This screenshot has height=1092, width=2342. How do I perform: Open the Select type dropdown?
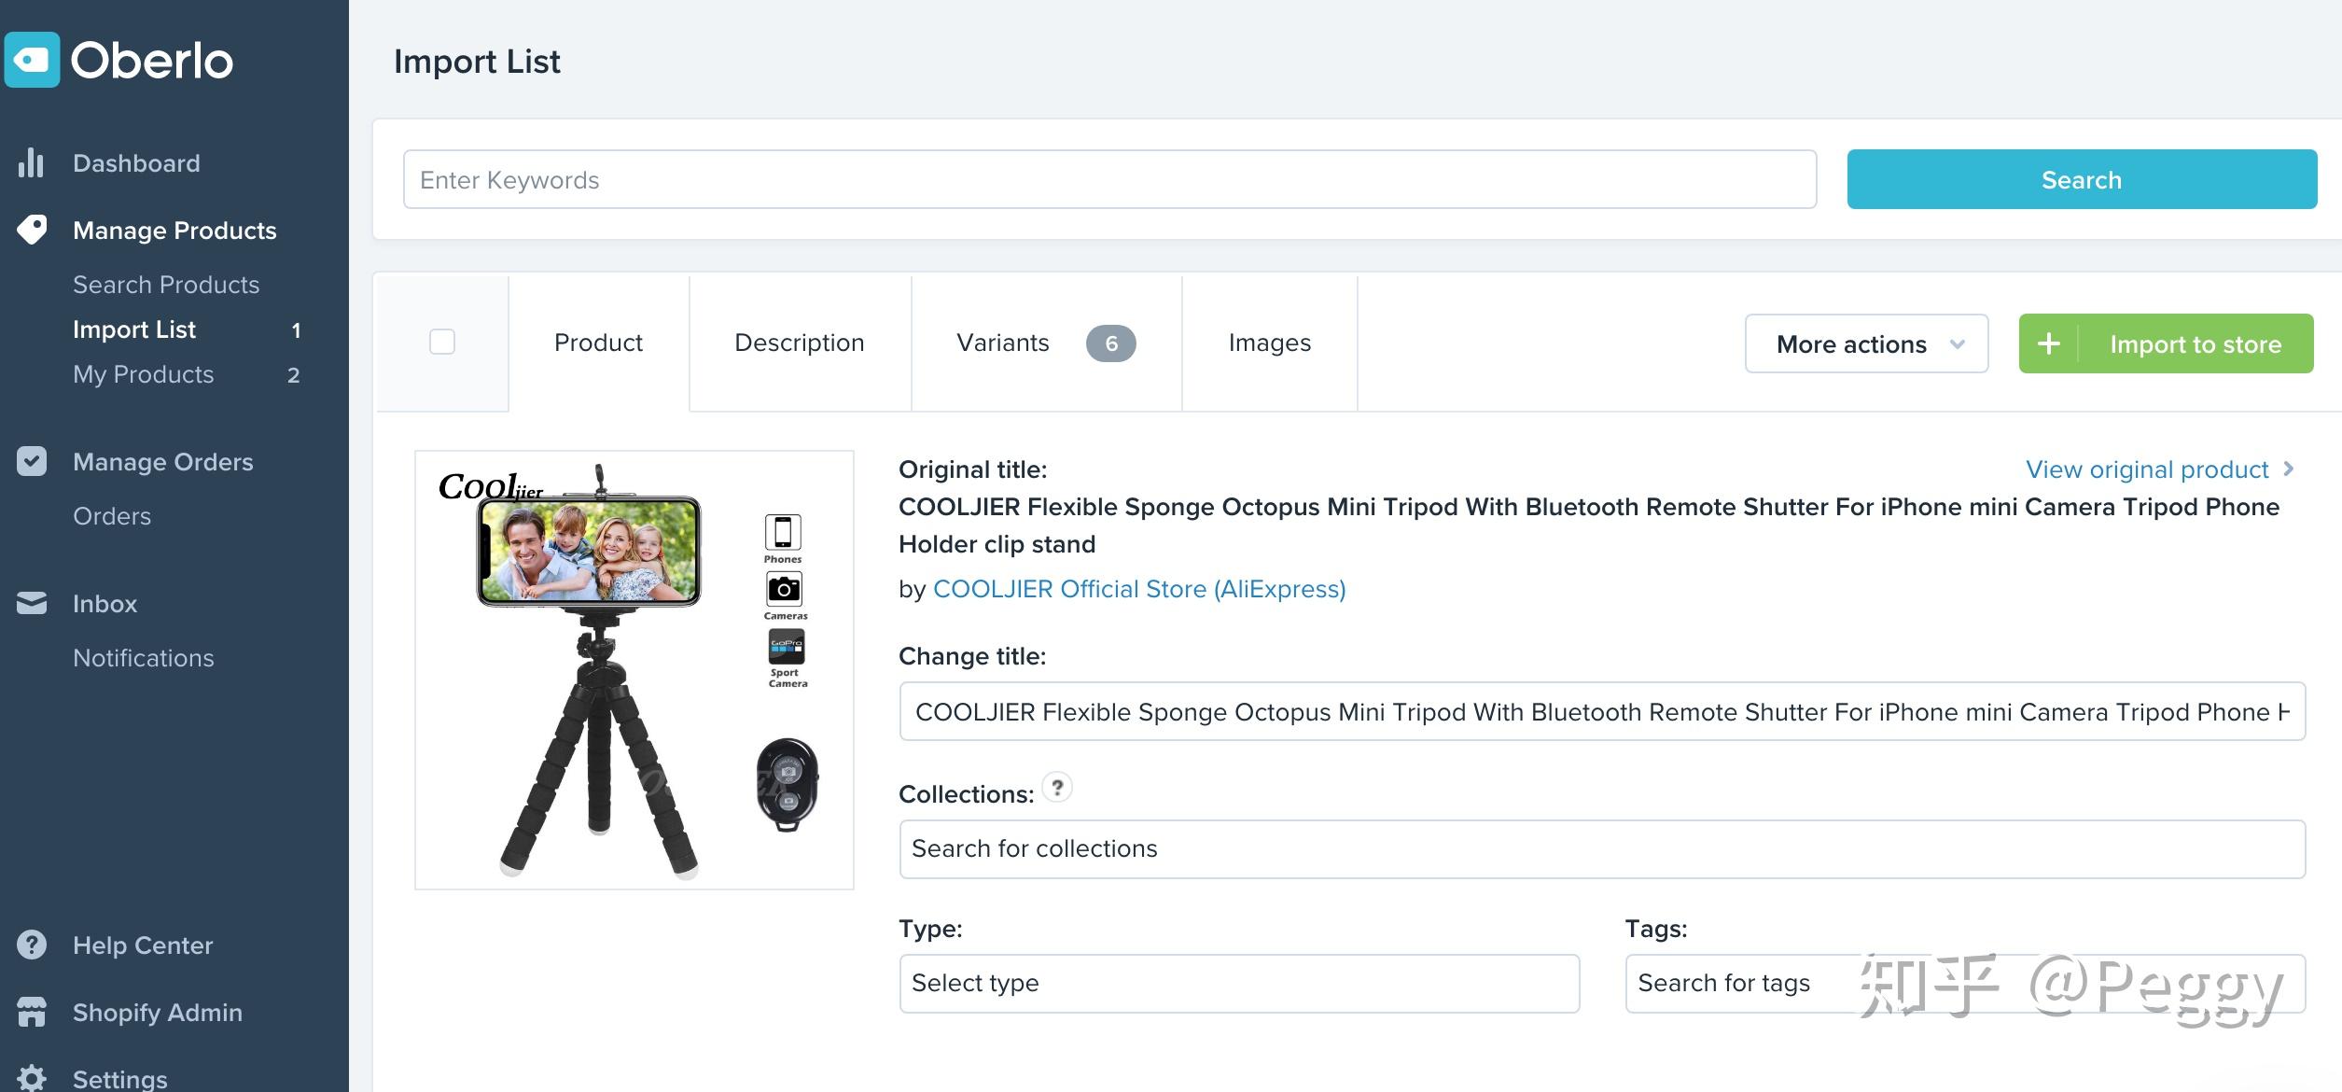[1239, 983]
